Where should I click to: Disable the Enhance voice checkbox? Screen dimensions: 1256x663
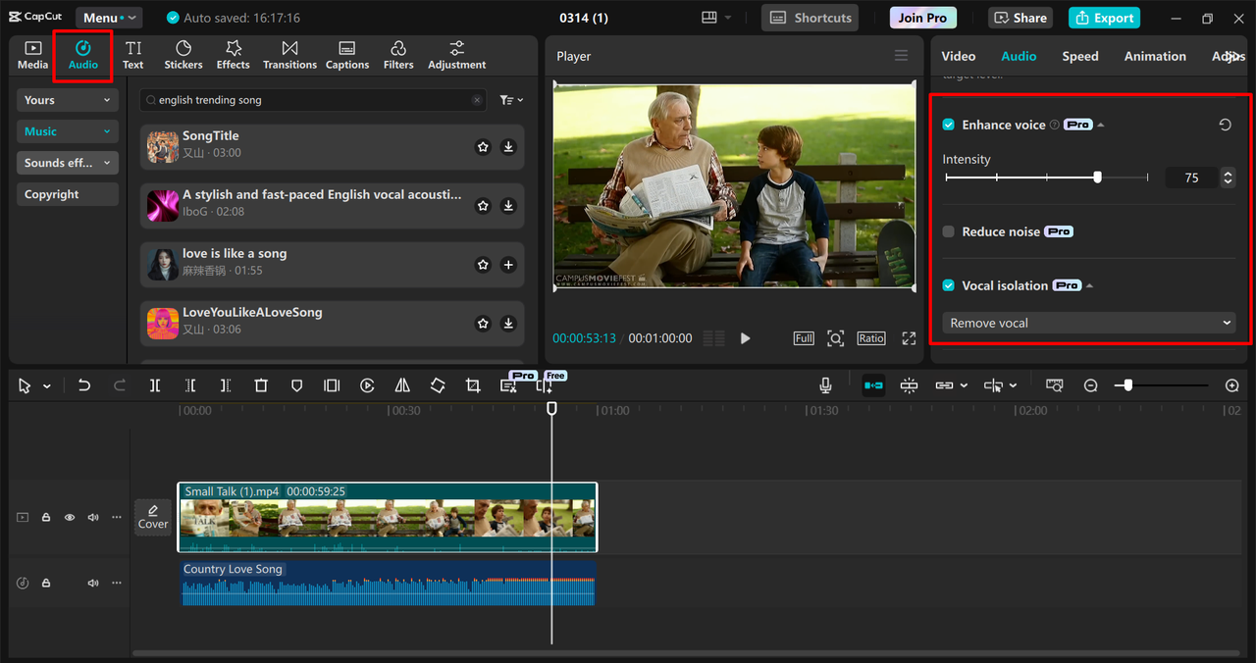948,125
